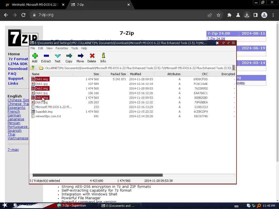Close the 7-Zip browser tab

(x=129, y=5)
